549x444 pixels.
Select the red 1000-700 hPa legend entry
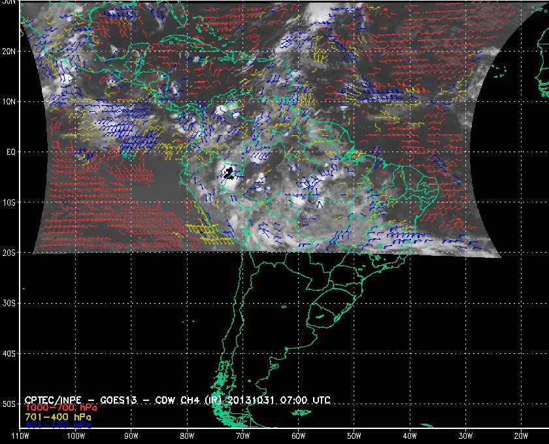coord(61,407)
